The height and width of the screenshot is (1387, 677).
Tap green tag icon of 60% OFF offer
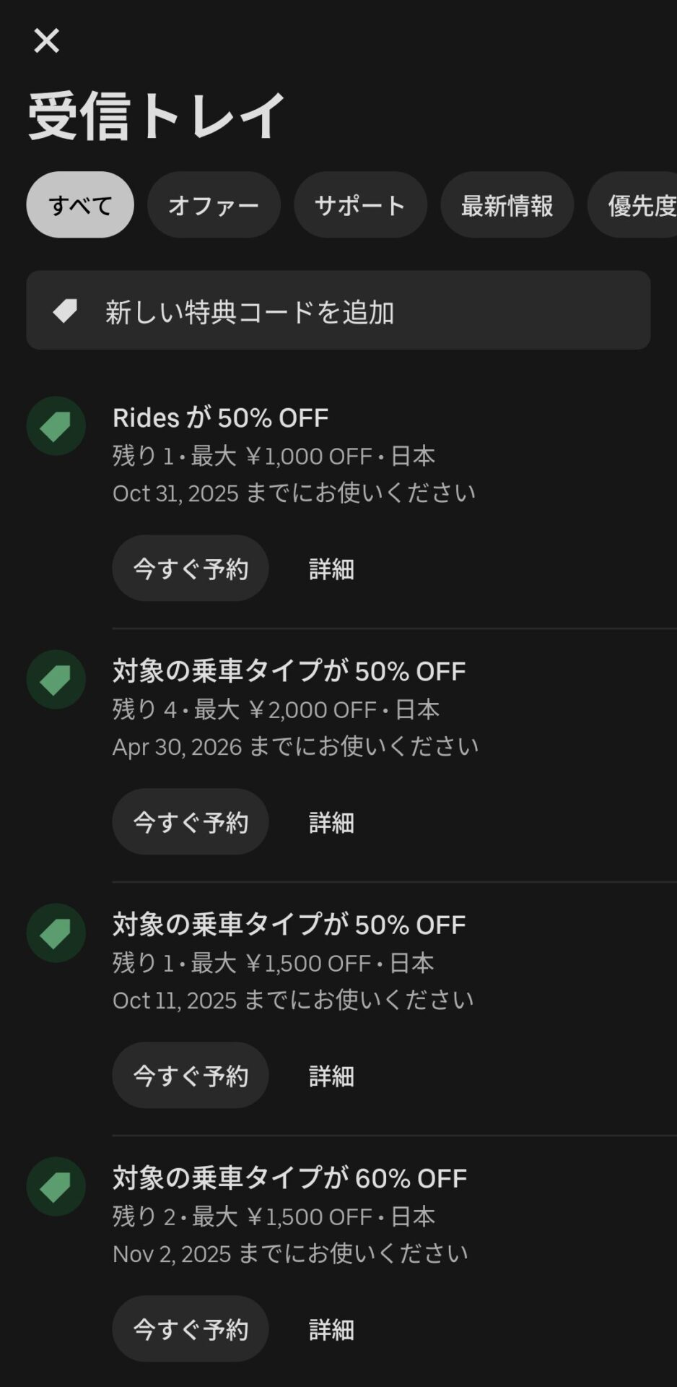tap(56, 1187)
